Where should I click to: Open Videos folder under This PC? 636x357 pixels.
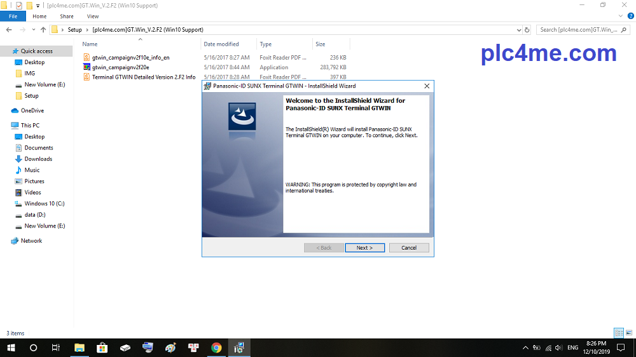tap(32, 192)
